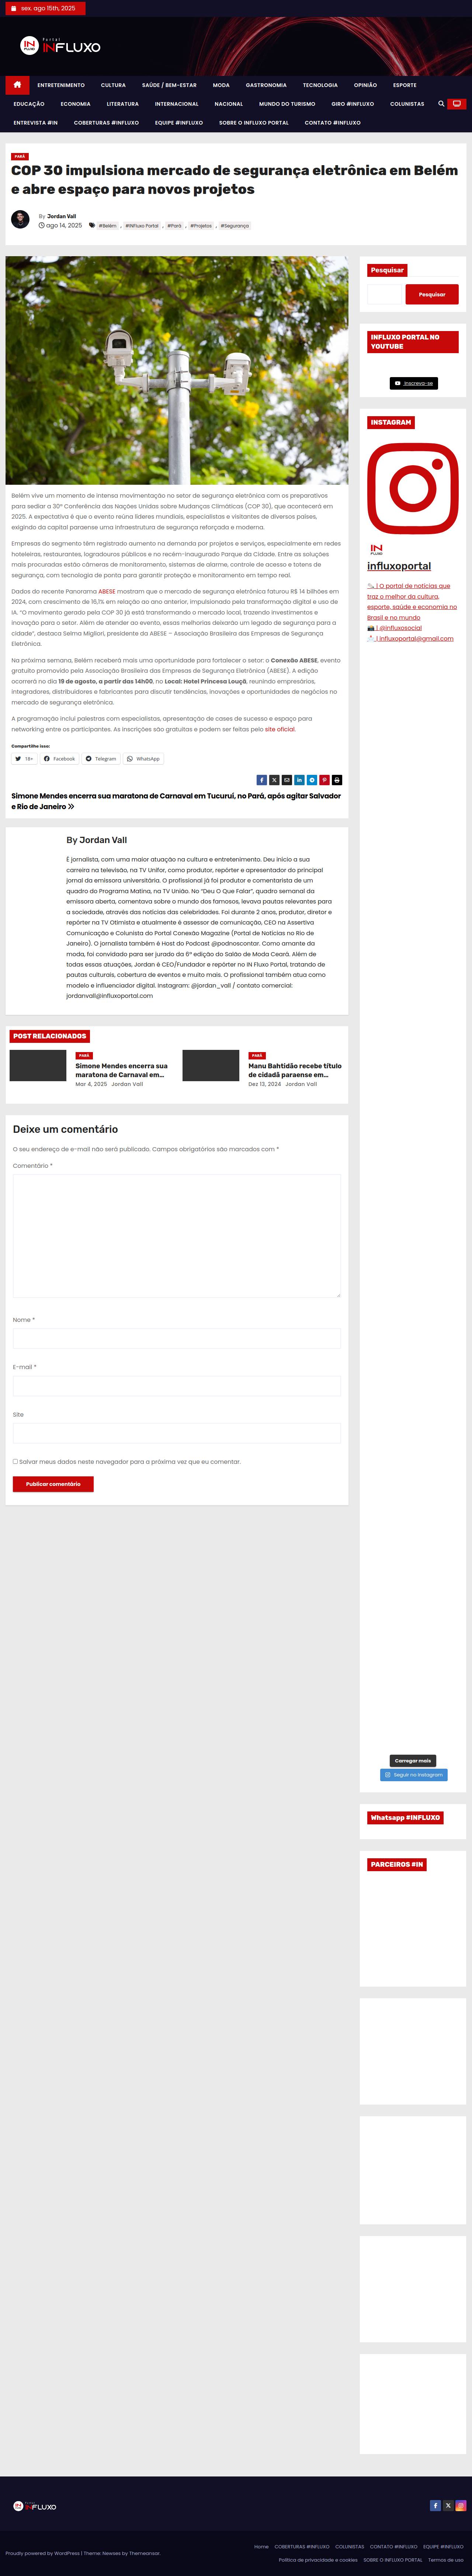Click the #Segurança tag

pyautogui.click(x=235, y=226)
